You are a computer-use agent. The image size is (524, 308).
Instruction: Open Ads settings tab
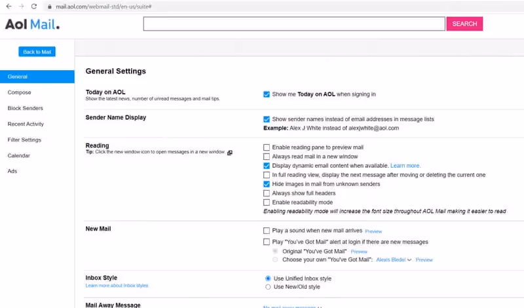click(x=12, y=171)
